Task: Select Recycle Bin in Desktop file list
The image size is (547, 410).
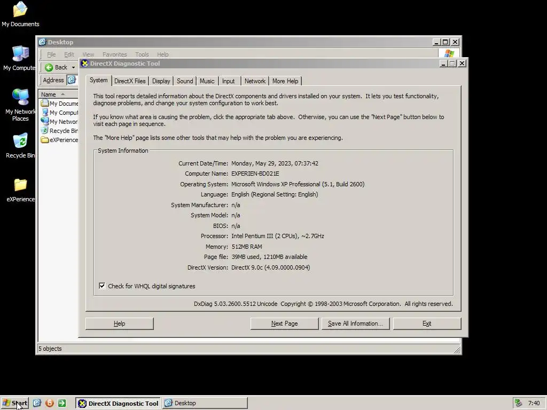Action: click(x=59, y=131)
